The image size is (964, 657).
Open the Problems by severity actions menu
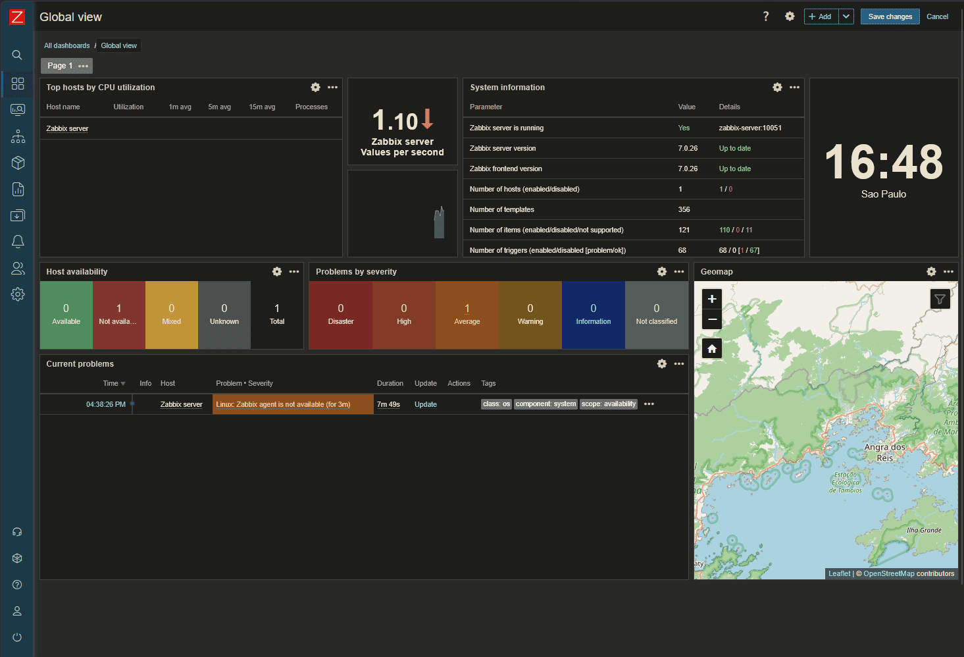coord(679,271)
